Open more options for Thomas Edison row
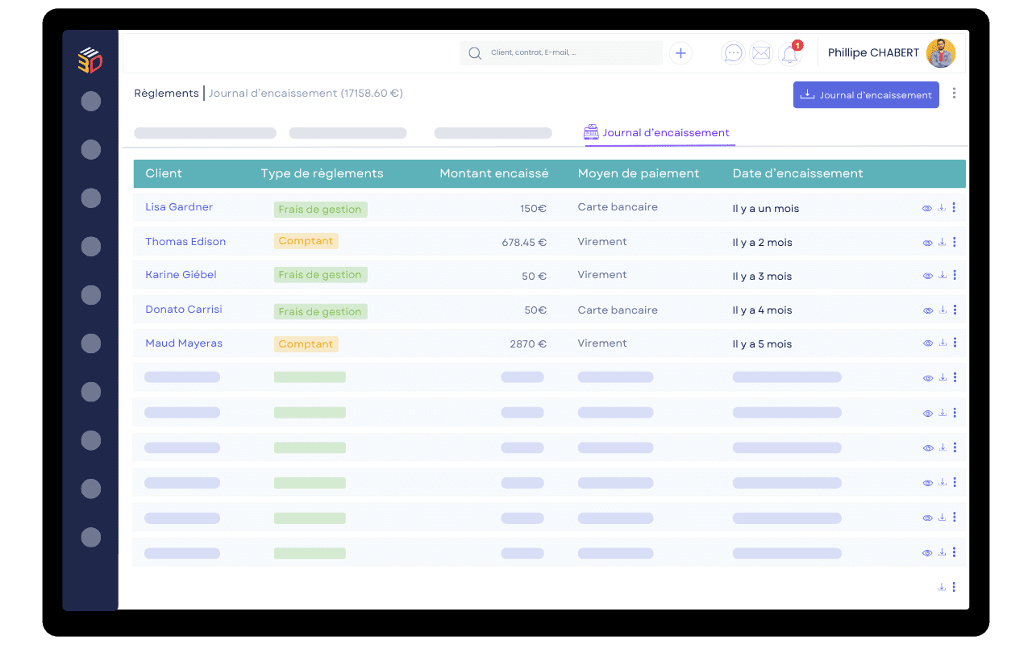The image size is (1032, 645). [x=955, y=242]
